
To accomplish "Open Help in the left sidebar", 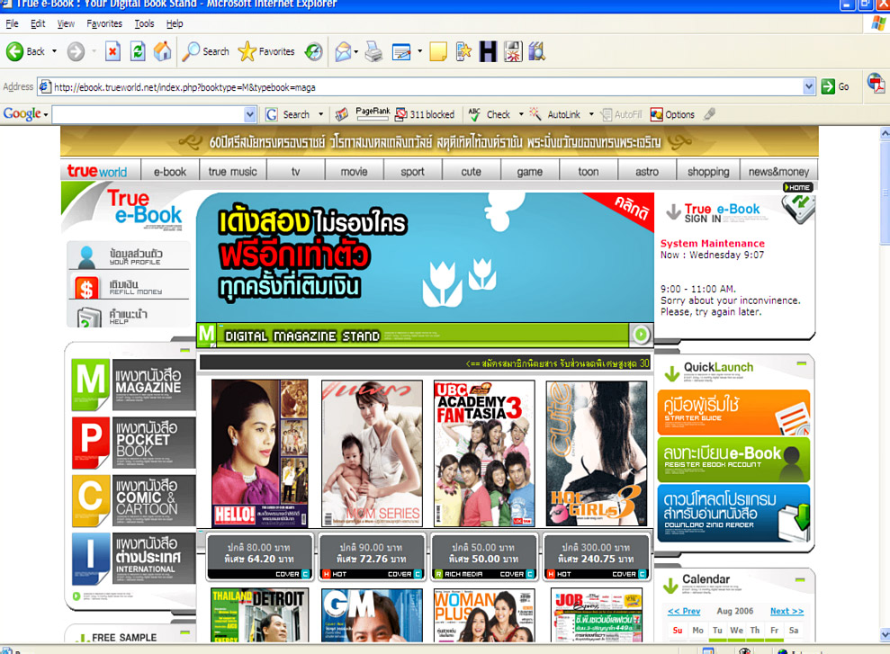I will [x=129, y=316].
